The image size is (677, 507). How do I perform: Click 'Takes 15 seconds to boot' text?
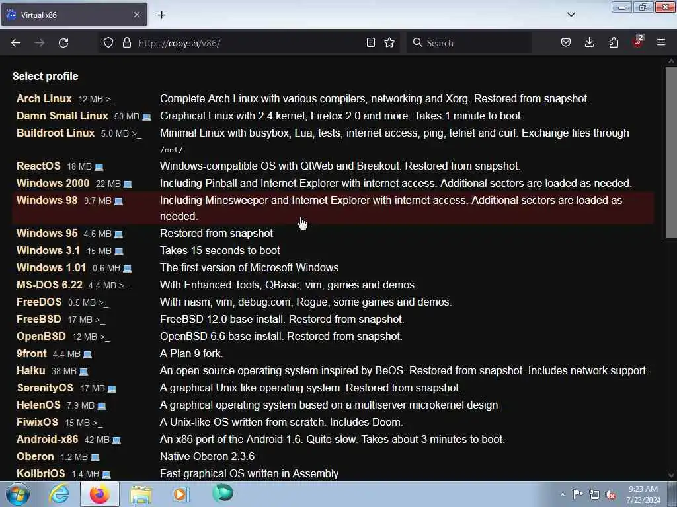(219, 250)
